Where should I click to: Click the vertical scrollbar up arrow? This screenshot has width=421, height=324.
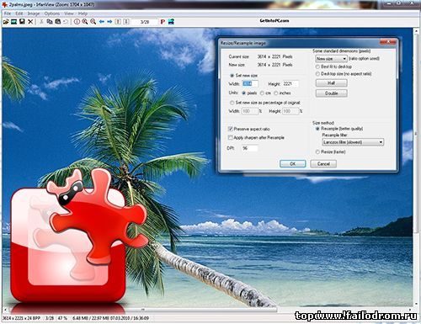tap(416, 30)
